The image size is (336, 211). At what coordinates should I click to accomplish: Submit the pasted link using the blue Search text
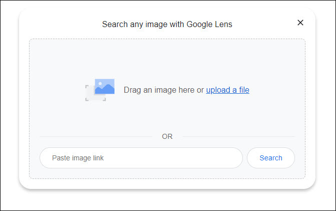[271, 158]
